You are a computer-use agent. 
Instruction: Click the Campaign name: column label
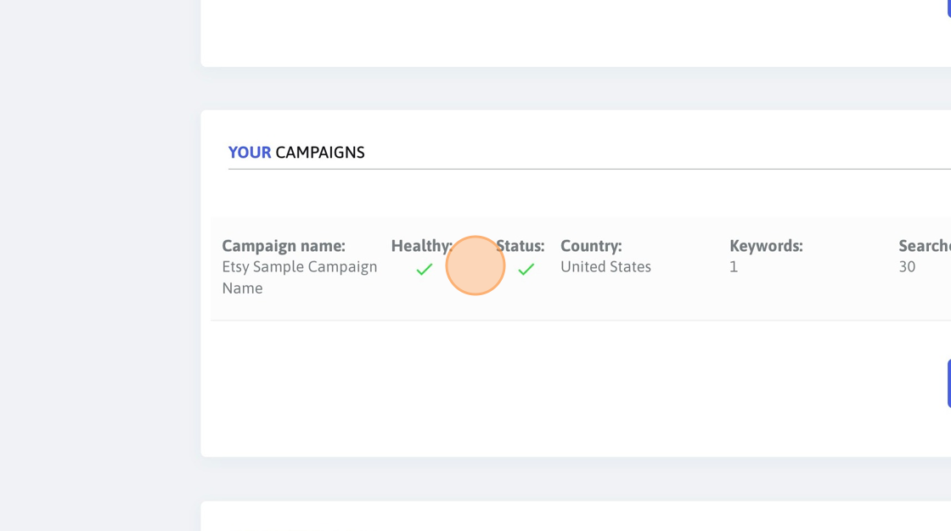click(284, 245)
